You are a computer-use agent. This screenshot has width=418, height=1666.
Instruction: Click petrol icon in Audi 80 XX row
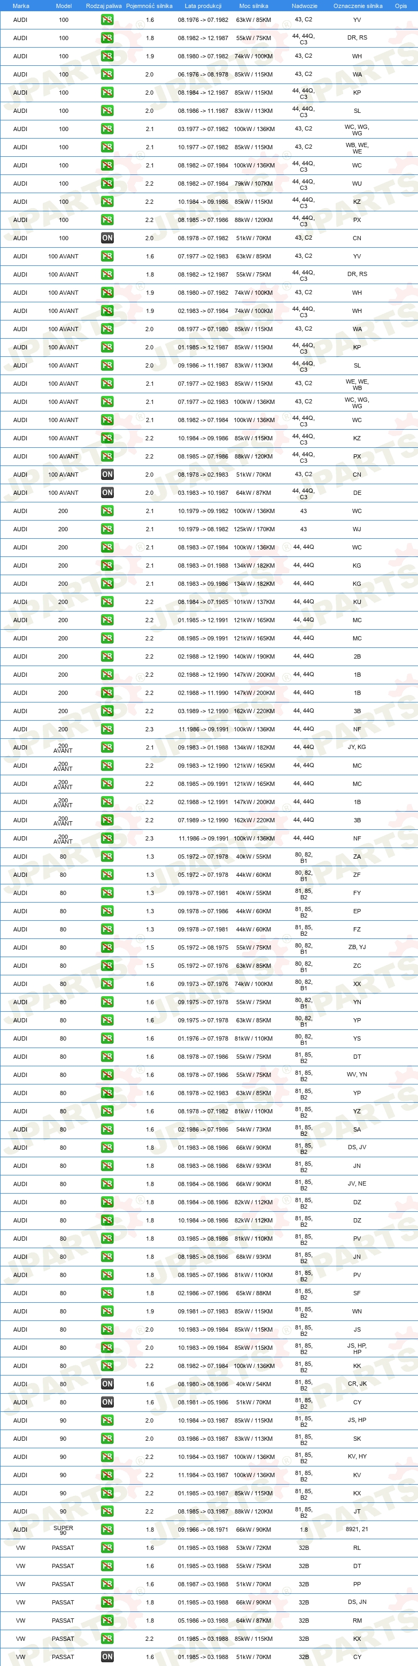click(x=107, y=984)
